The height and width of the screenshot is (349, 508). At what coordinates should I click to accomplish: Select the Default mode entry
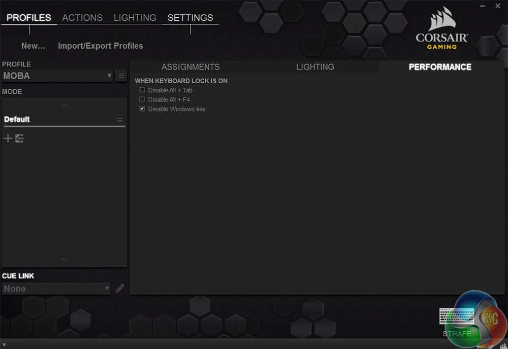pyautogui.click(x=65, y=119)
